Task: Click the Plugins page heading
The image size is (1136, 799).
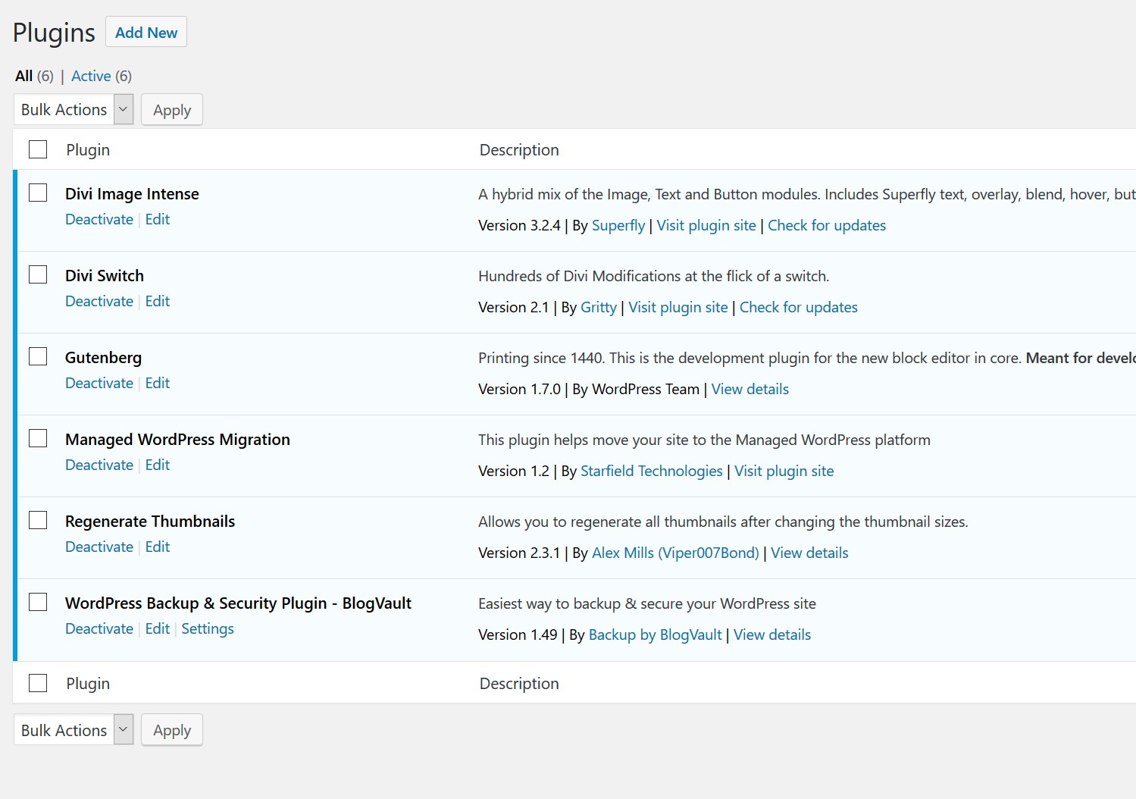Action: point(54,33)
